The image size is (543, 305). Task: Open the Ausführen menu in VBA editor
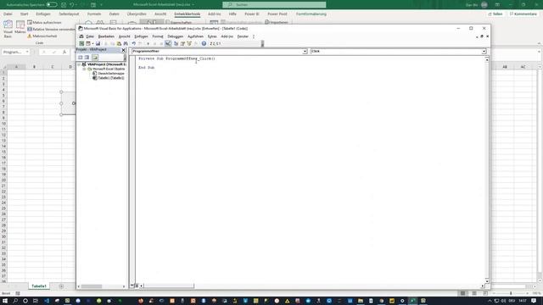(195, 36)
